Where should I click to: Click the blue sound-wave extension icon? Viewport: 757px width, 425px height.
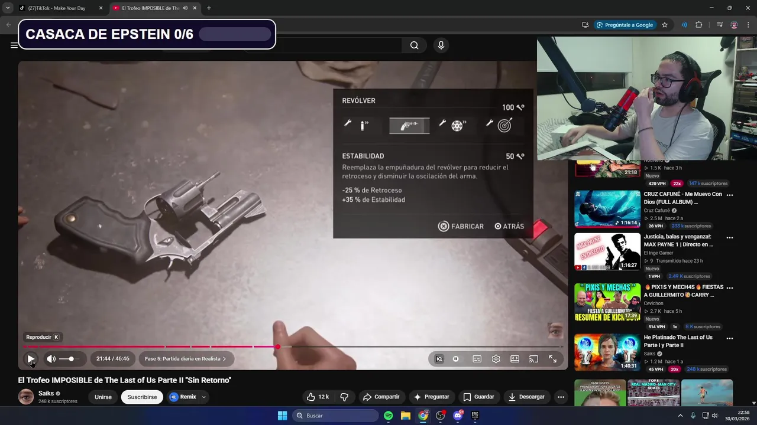tap(684, 25)
